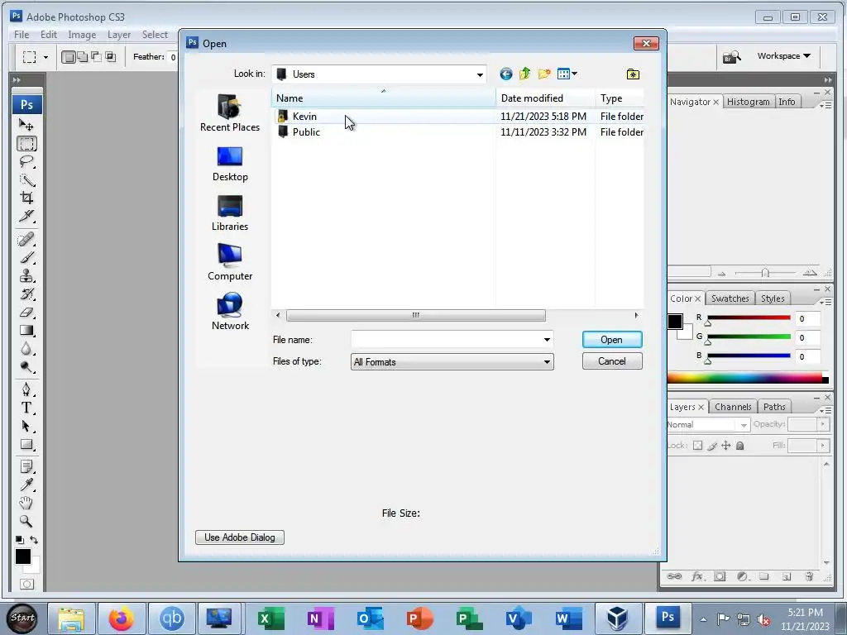The width and height of the screenshot is (847, 635).
Task: Select the Pen tool
Action: click(26, 389)
